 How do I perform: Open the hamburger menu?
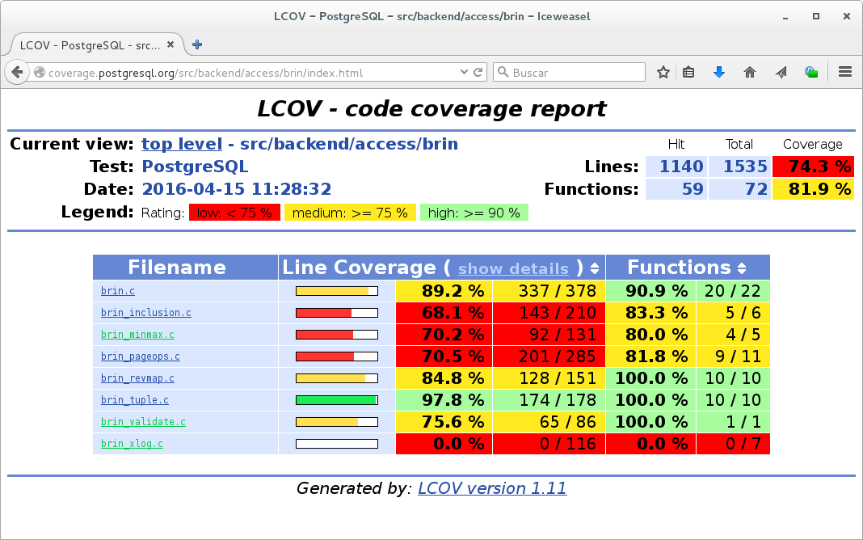845,72
